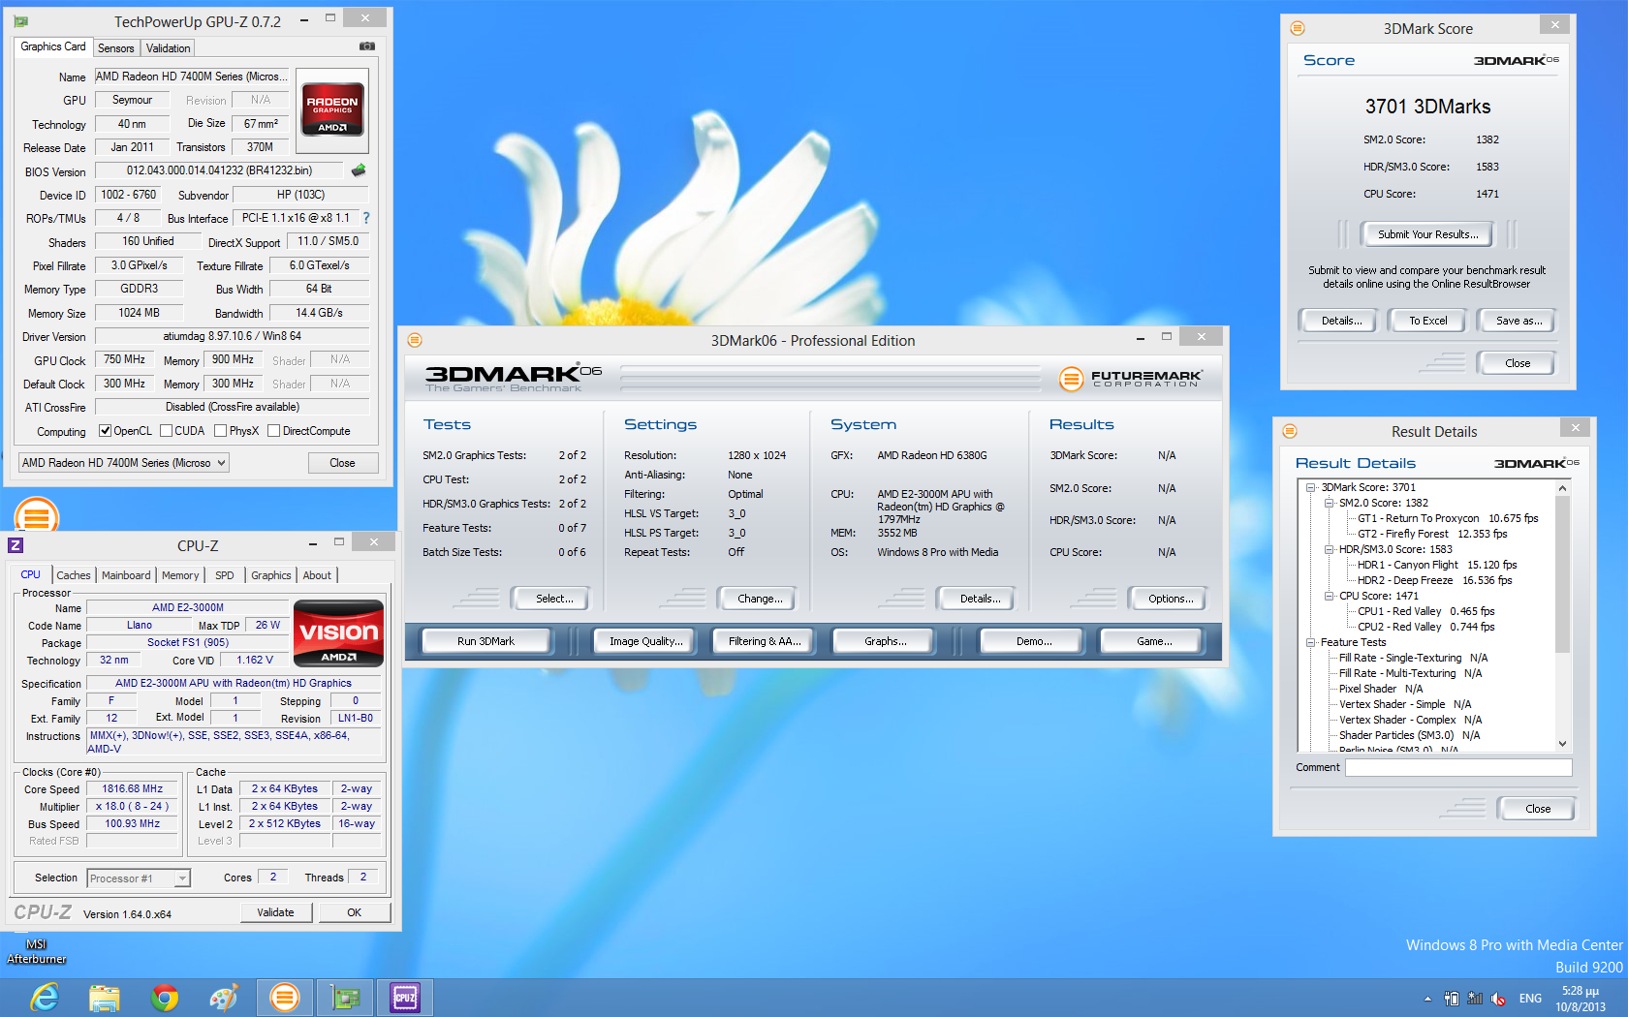Open the Graphics tab in CPU-Z
This screenshot has height=1017, width=1628.
click(x=271, y=575)
